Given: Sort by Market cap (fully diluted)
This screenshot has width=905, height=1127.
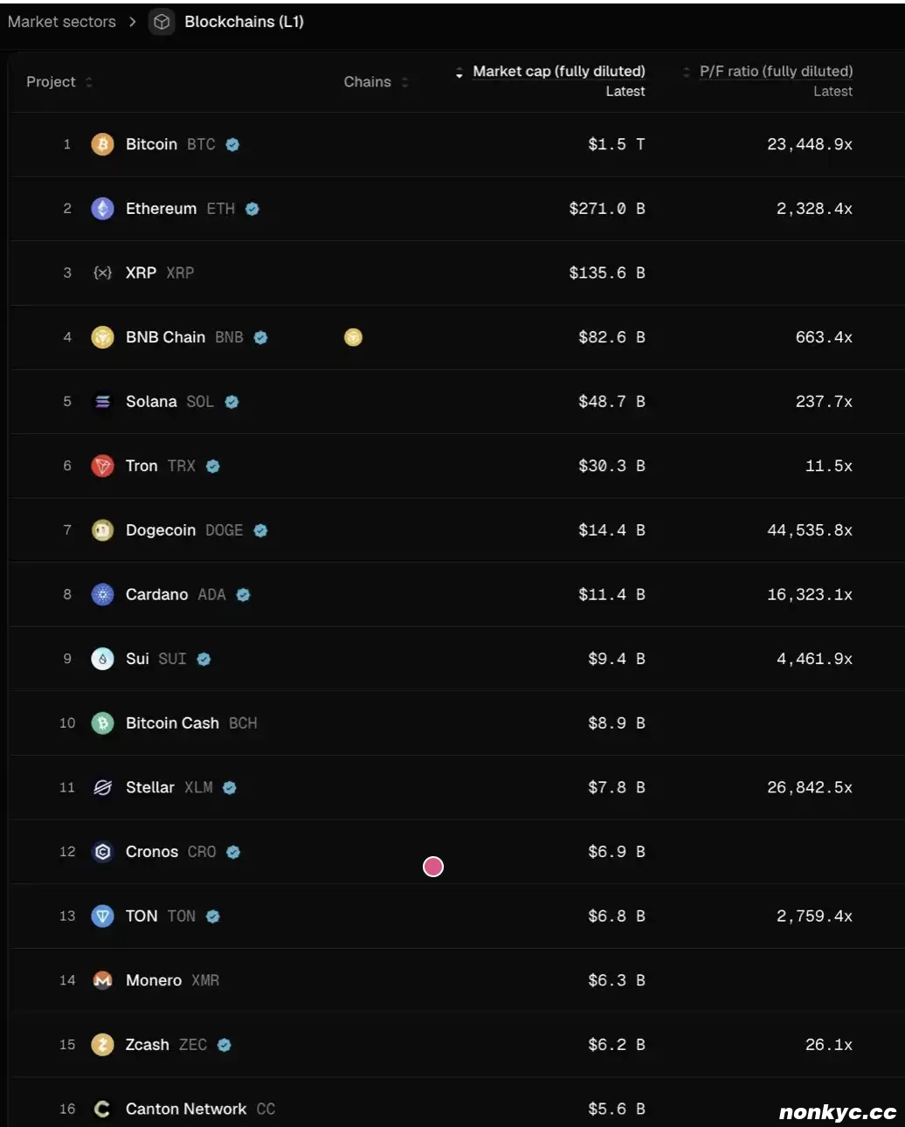Looking at the screenshot, I should (x=558, y=72).
